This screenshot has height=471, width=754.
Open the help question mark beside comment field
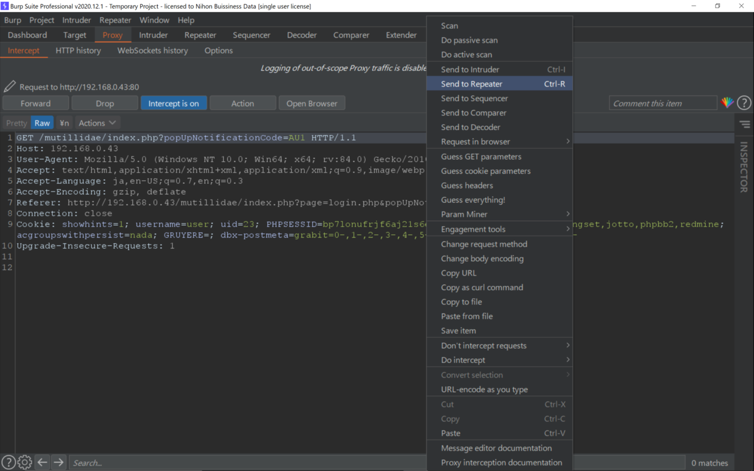pos(744,103)
